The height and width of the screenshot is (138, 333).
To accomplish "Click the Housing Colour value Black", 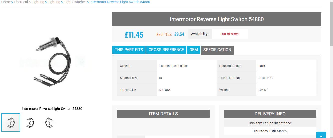I will (261, 66).
